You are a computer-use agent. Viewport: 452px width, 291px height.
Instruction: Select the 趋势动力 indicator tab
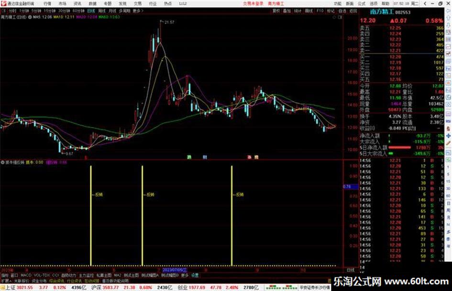[68, 275]
